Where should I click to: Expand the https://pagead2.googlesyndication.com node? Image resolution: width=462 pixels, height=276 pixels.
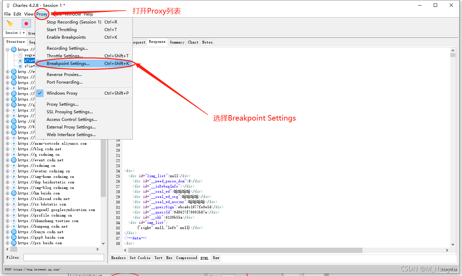[8, 210]
